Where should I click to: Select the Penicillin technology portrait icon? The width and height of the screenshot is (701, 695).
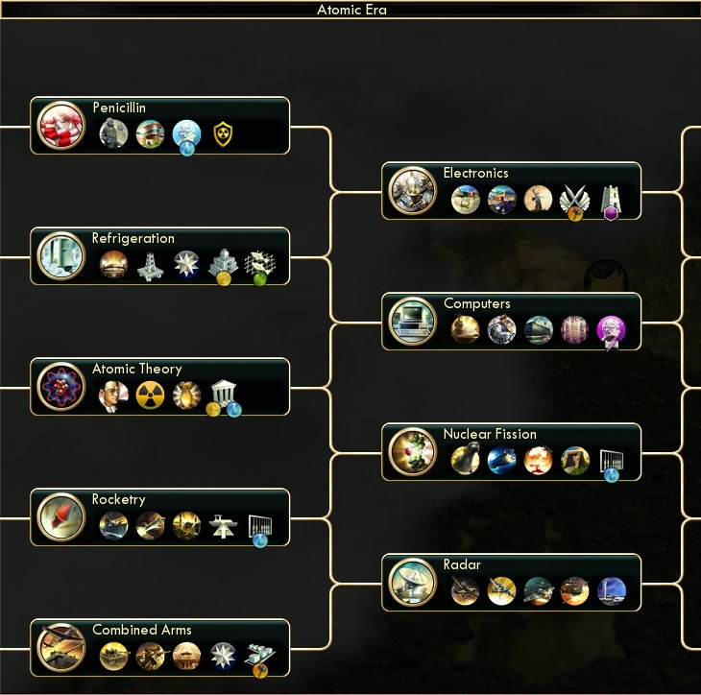60,125
